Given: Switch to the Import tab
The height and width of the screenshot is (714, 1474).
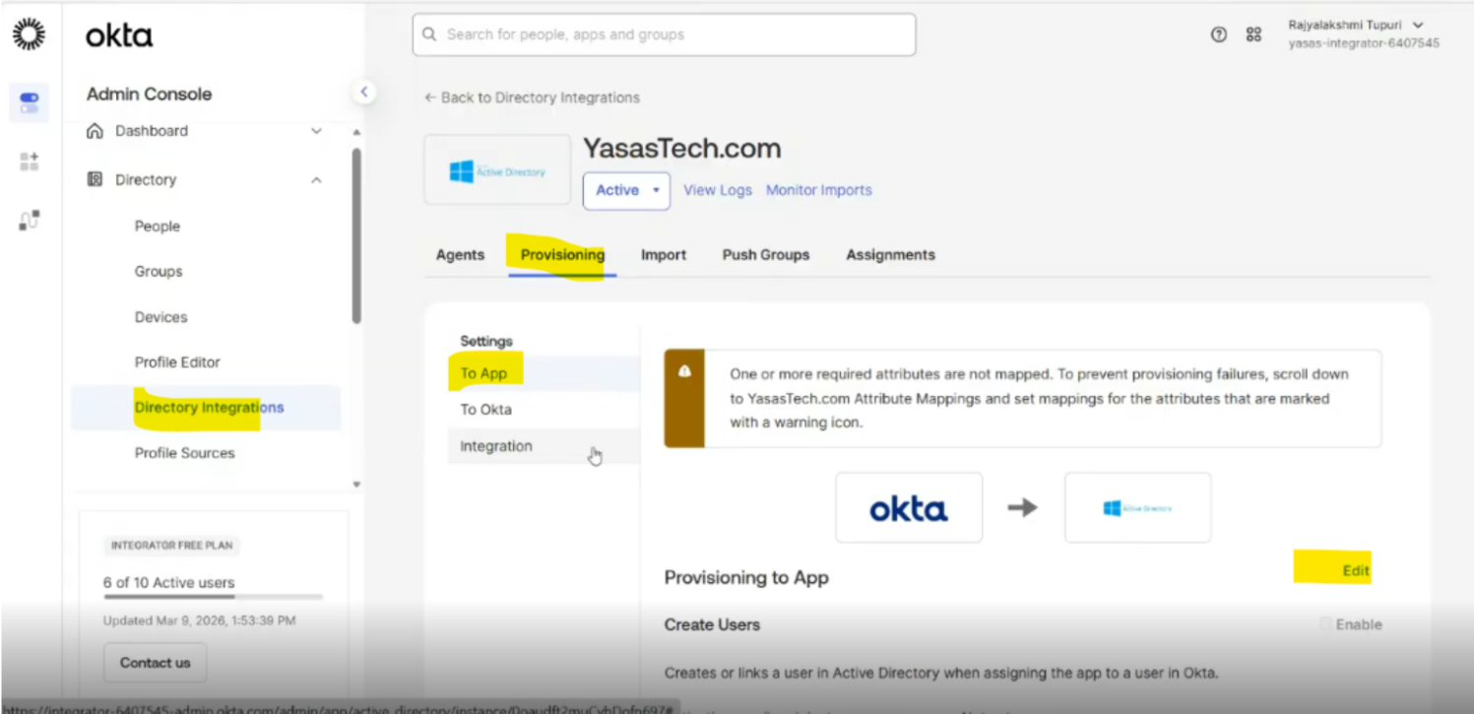Looking at the screenshot, I should point(664,255).
